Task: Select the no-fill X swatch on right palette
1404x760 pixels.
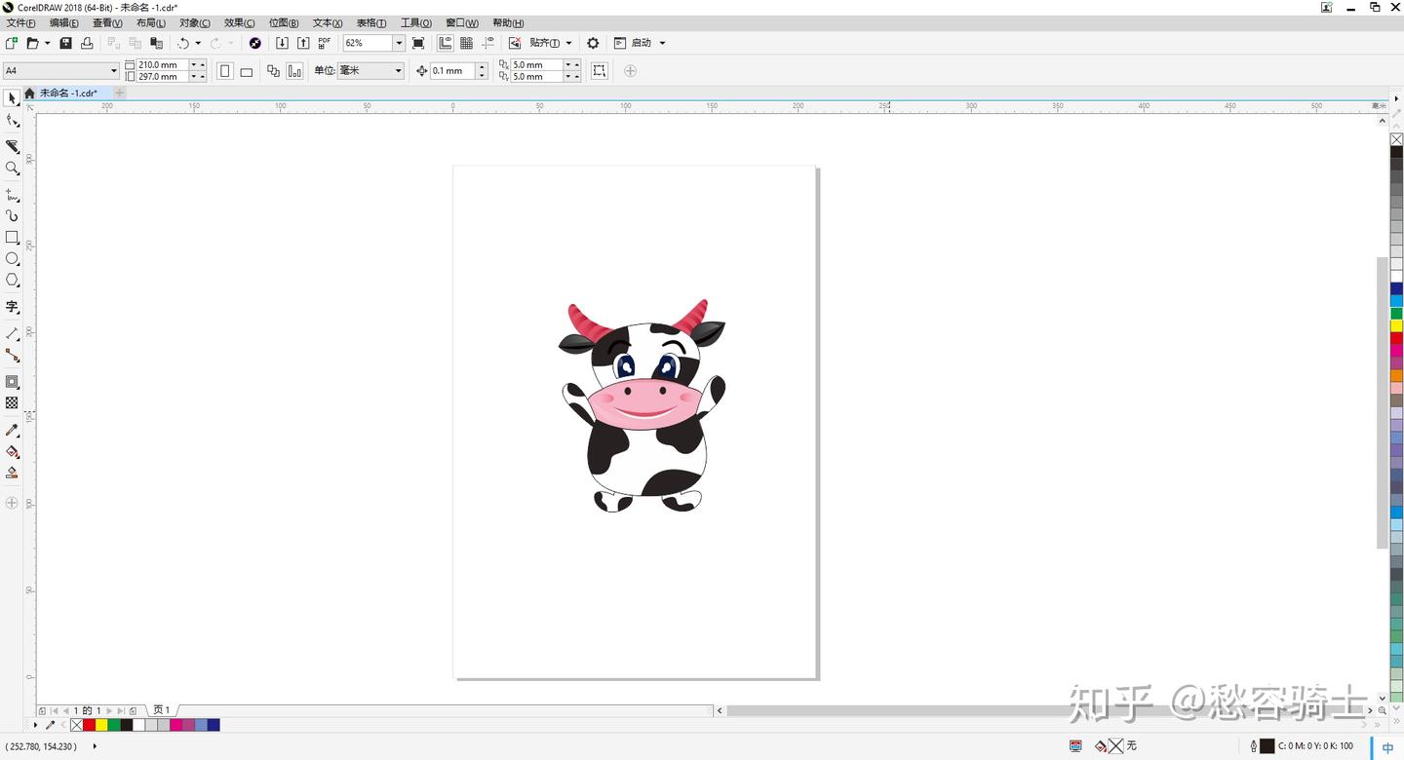Action: (x=1396, y=139)
